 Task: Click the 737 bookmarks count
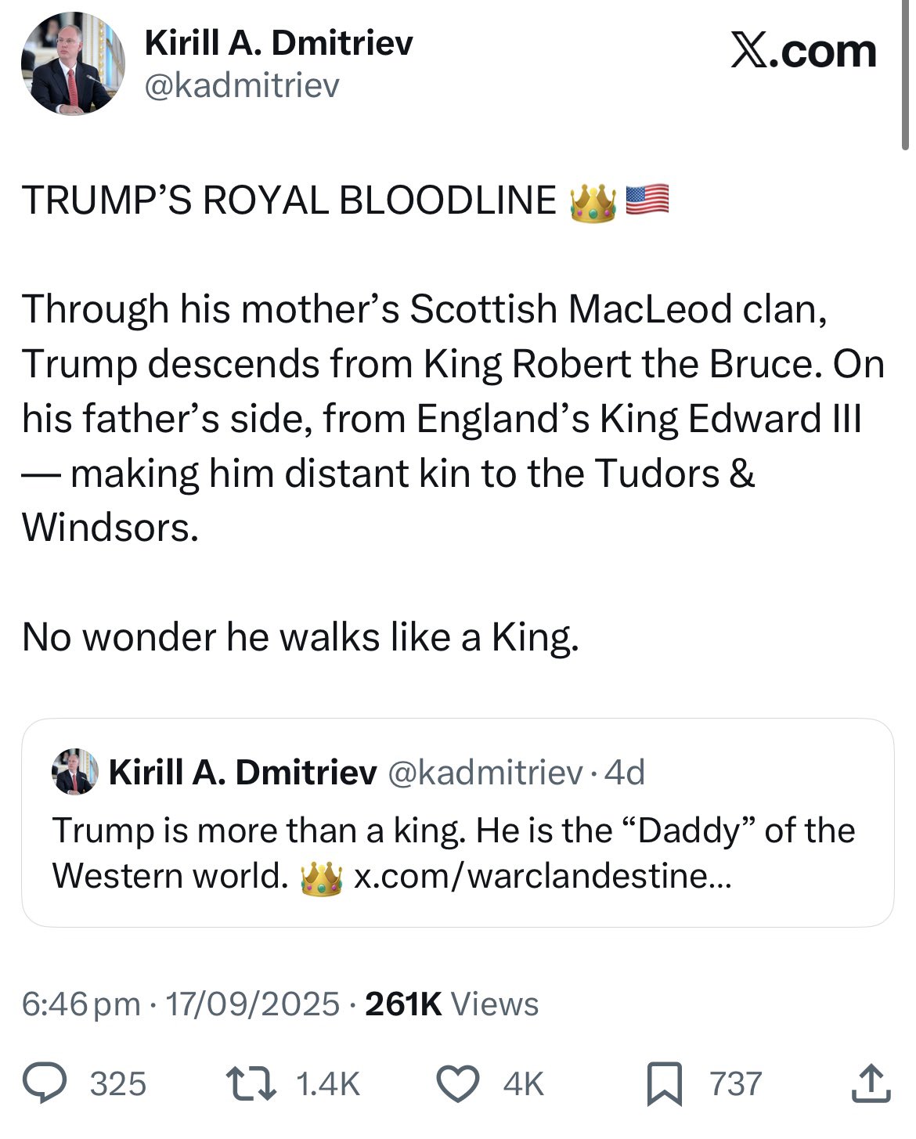click(x=735, y=1084)
